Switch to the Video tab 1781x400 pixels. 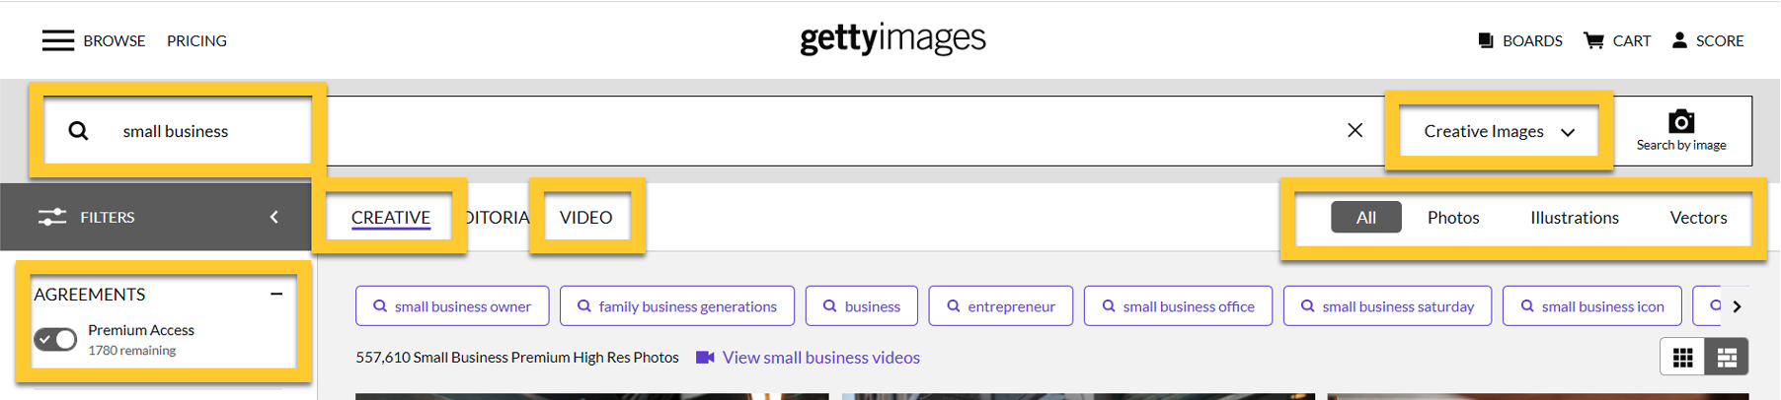pyautogui.click(x=585, y=218)
